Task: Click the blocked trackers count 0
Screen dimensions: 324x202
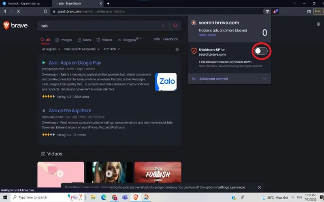Action: [x=264, y=33]
